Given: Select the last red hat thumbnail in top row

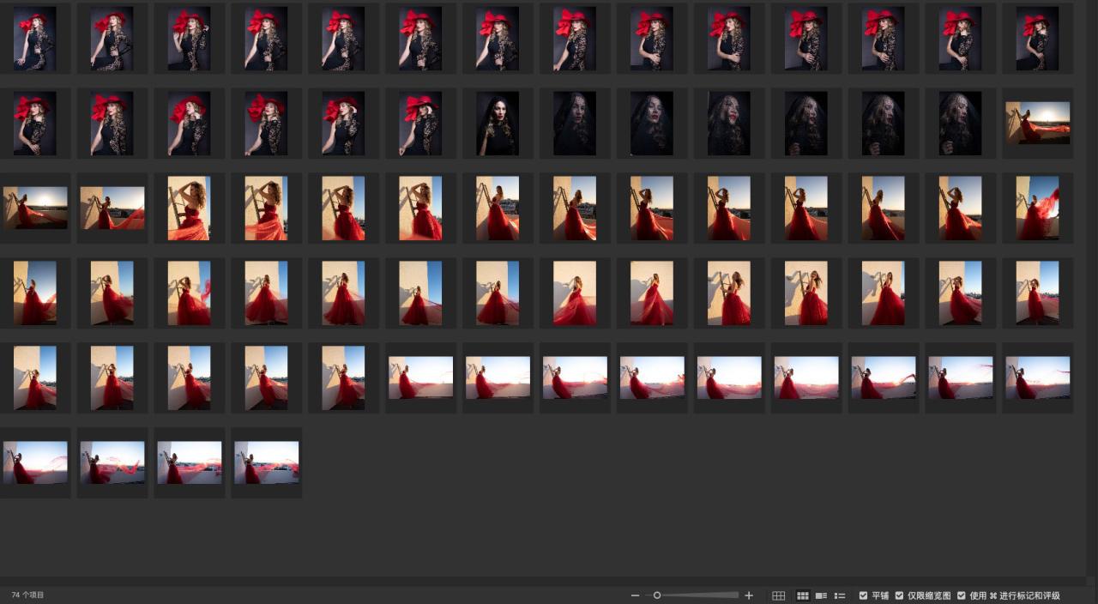Looking at the screenshot, I should pyautogui.click(x=1038, y=39).
